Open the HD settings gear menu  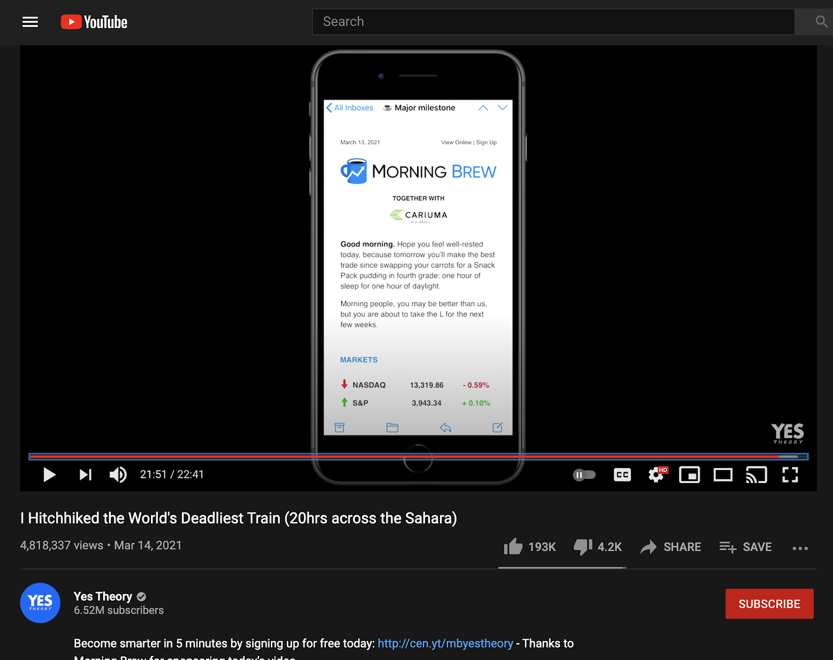[x=657, y=475]
